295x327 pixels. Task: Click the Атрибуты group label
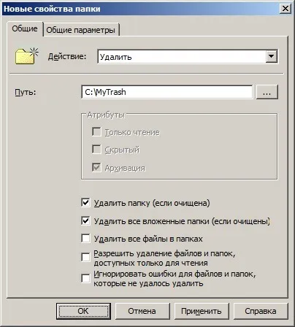106,115
